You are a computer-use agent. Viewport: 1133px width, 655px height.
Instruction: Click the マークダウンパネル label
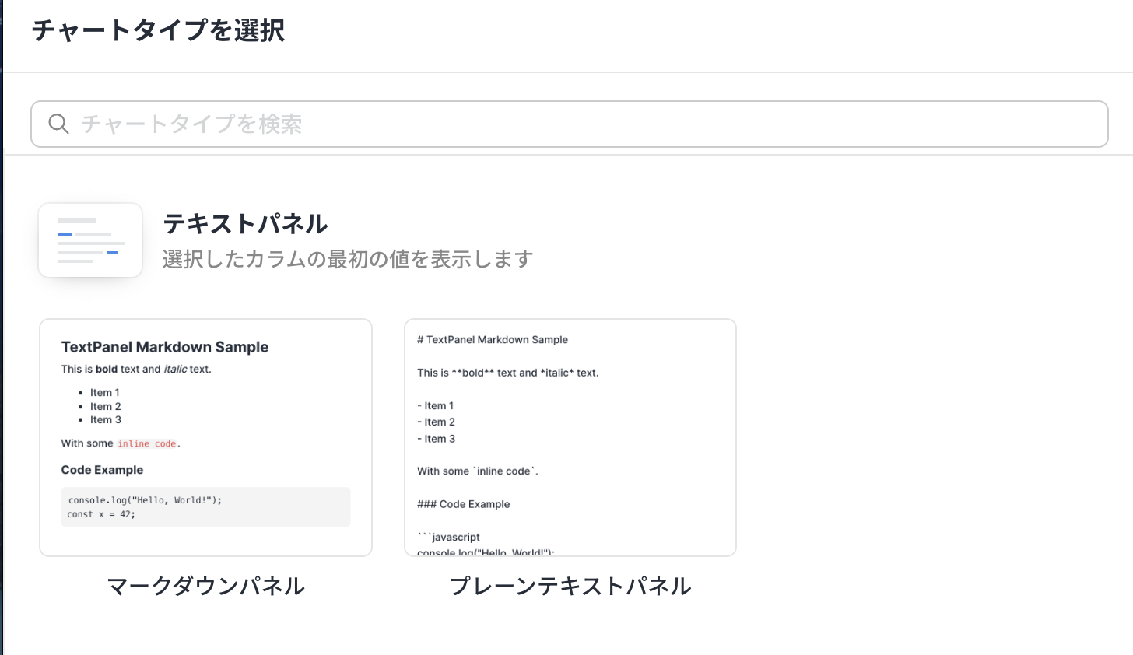tap(206, 586)
